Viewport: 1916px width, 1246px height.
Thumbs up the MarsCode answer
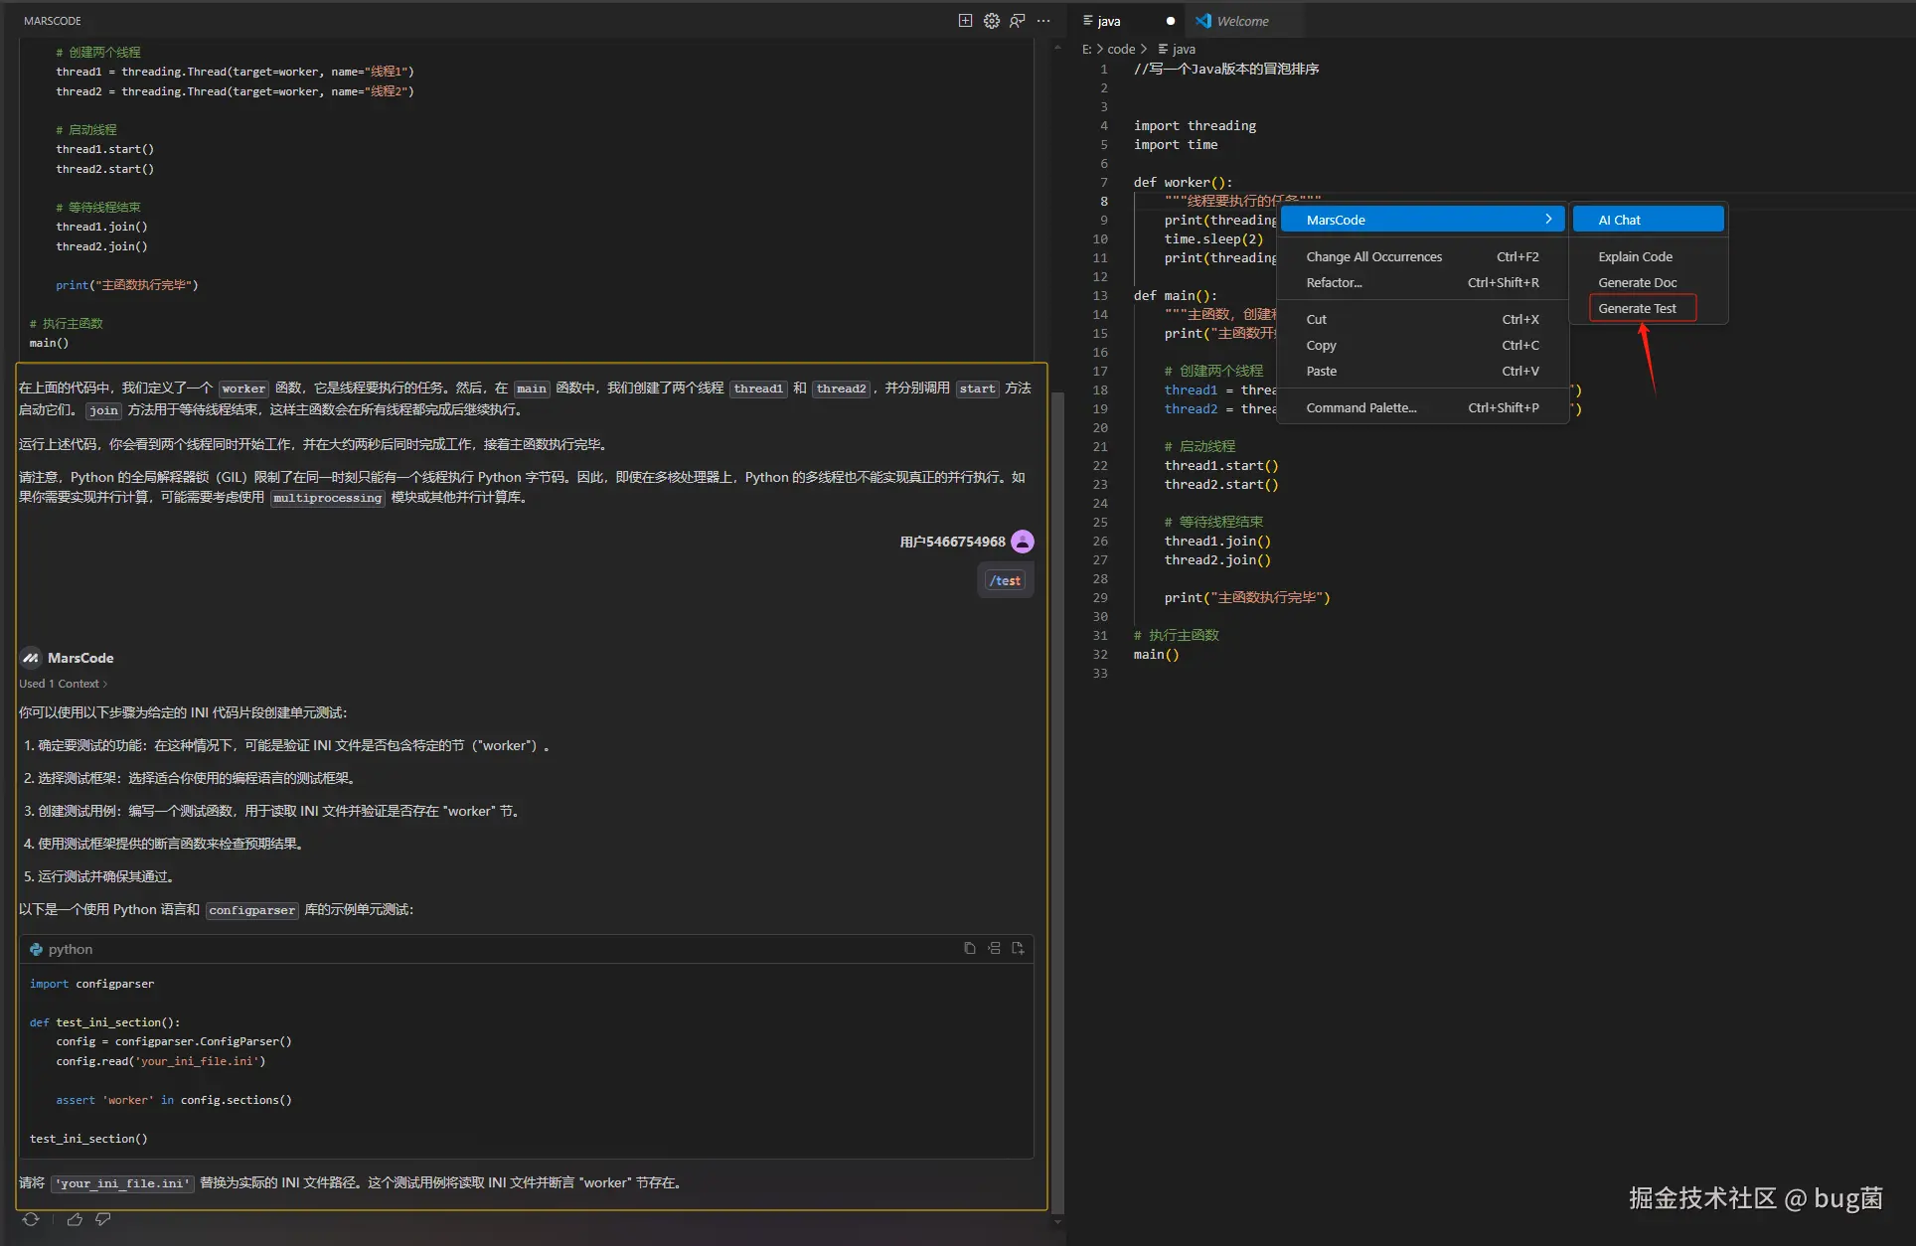click(75, 1219)
